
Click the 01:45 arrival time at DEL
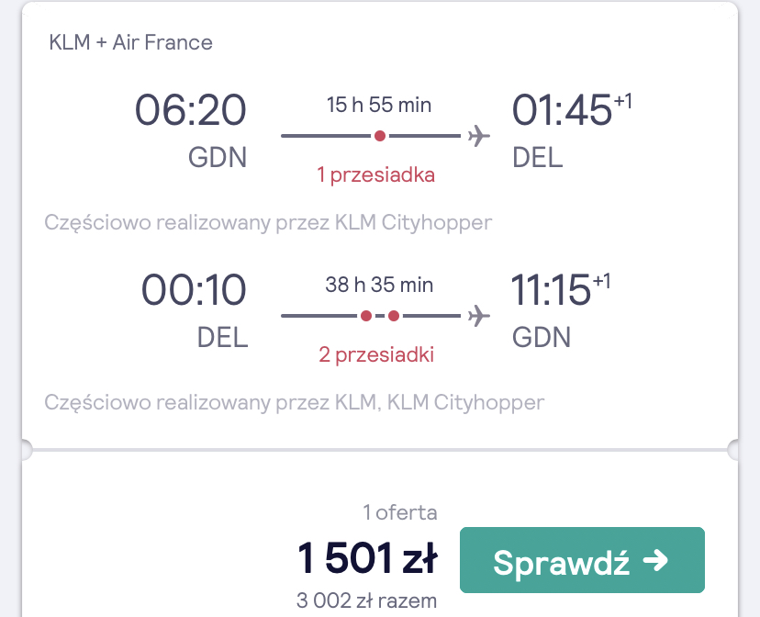(x=562, y=110)
